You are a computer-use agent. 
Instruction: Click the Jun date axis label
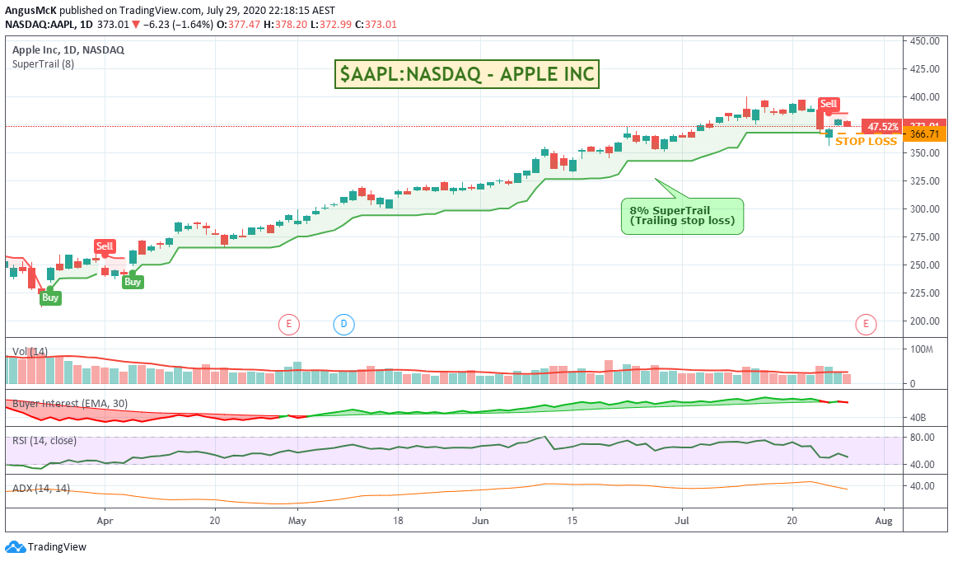(480, 521)
